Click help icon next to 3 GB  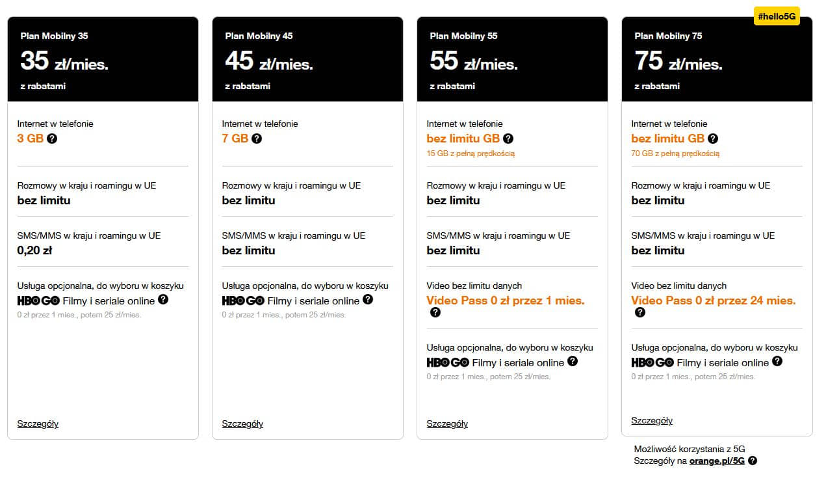coord(52,139)
